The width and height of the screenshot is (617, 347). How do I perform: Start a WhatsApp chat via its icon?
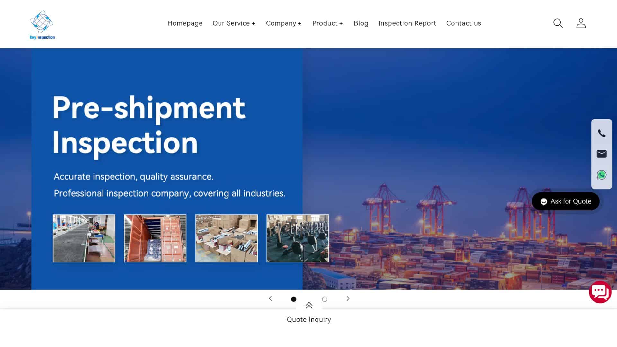[601, 174]
